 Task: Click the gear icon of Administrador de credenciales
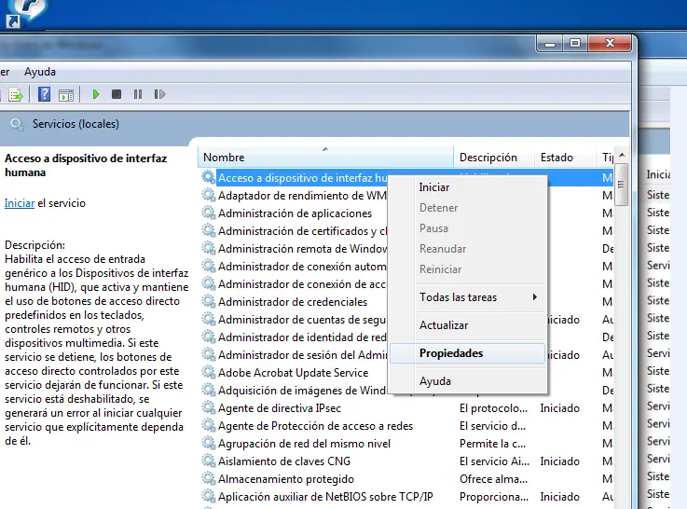coord(209,301)
